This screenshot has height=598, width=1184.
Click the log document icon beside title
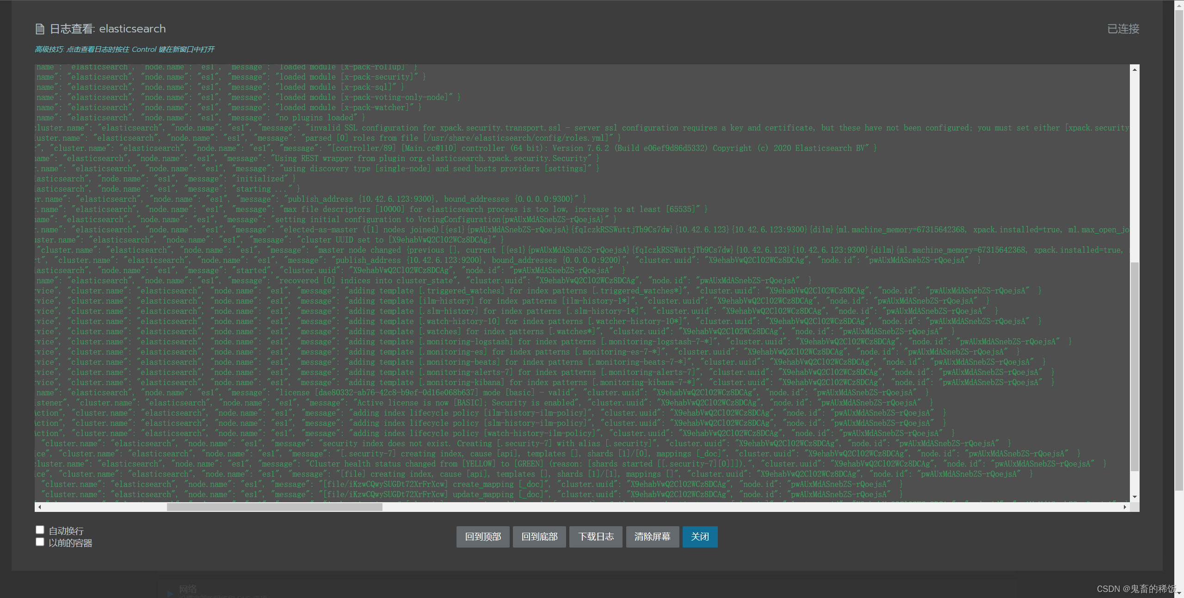(40, 29)
